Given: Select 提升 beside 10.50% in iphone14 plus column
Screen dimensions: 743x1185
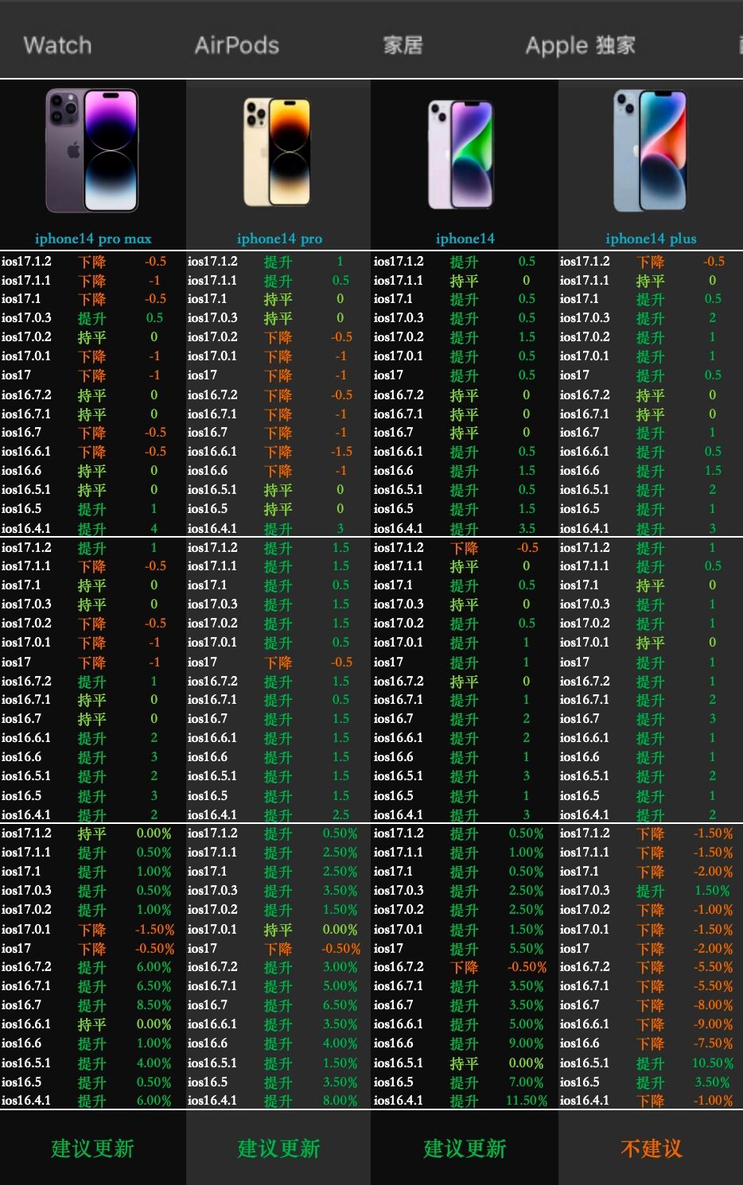Looking at the screenshot, I should (x=650, y=1063).
